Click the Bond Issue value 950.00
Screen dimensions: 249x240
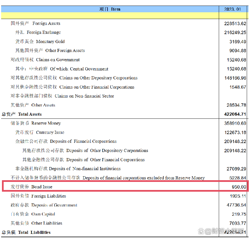coord(239,187)
